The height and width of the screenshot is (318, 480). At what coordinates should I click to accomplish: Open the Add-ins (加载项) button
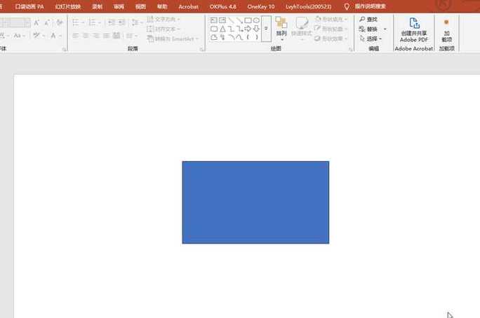click(x=446, y=31)
